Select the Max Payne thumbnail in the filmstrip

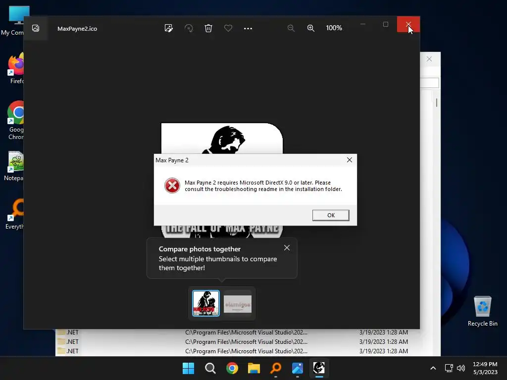click(205, 303)
